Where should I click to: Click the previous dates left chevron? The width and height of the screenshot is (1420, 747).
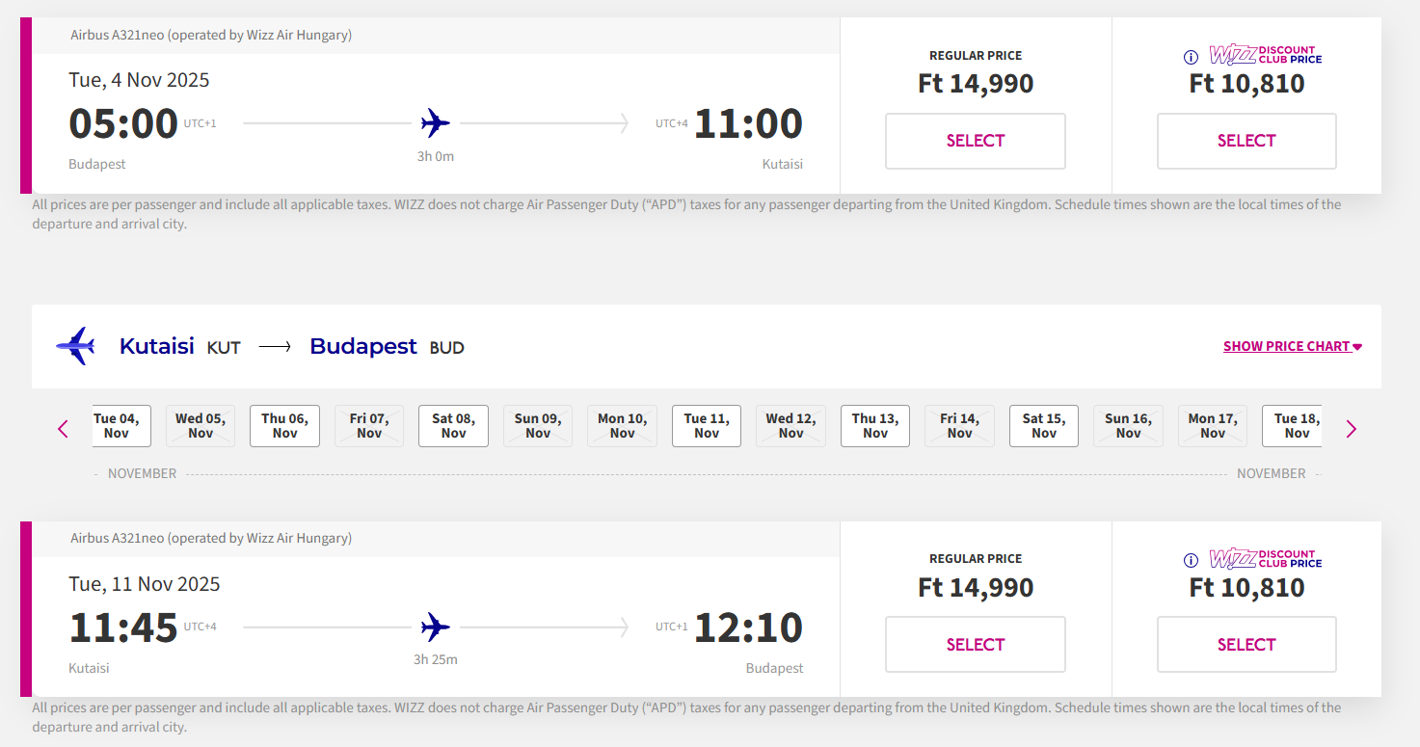64,429
